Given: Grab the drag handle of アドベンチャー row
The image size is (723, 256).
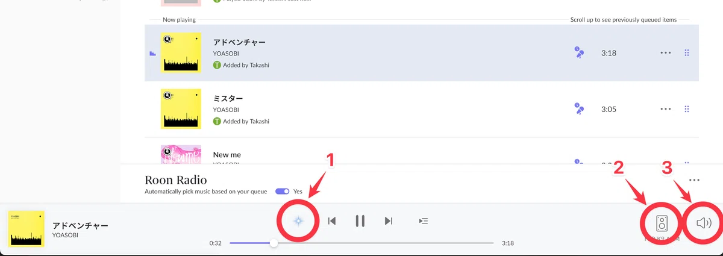Looking at the screenshot, I should click(x=687, y=53).
